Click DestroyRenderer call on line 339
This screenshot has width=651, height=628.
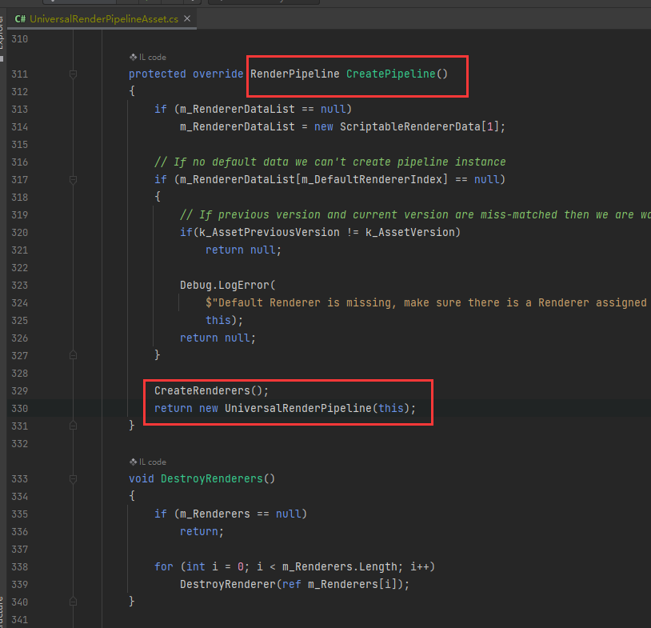tap(228, 584)
